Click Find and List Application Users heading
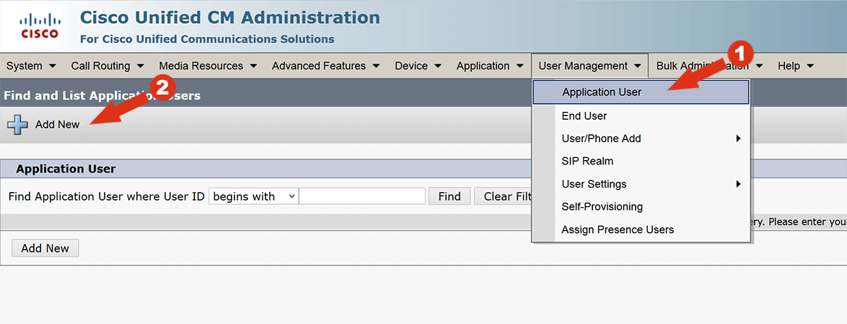The image size is (847, 324). [102, 96]
